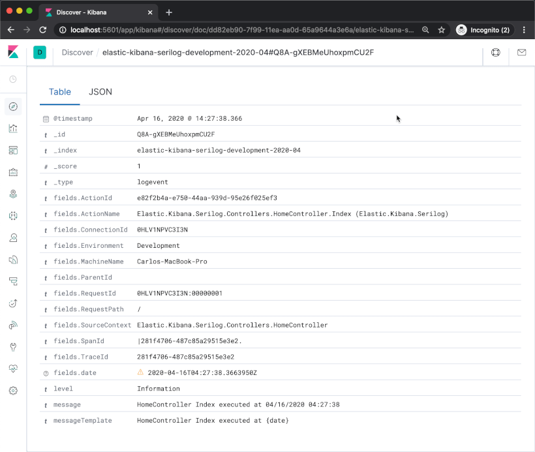The height and width of the screenshot is (452, 535).
Task: Click the _index field value
Action: 219,150
